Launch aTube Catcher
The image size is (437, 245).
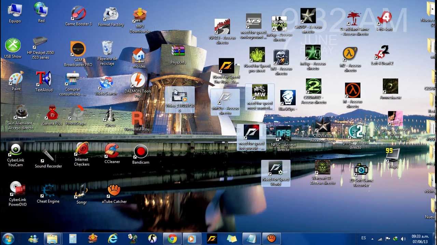(x=114, y=194)
